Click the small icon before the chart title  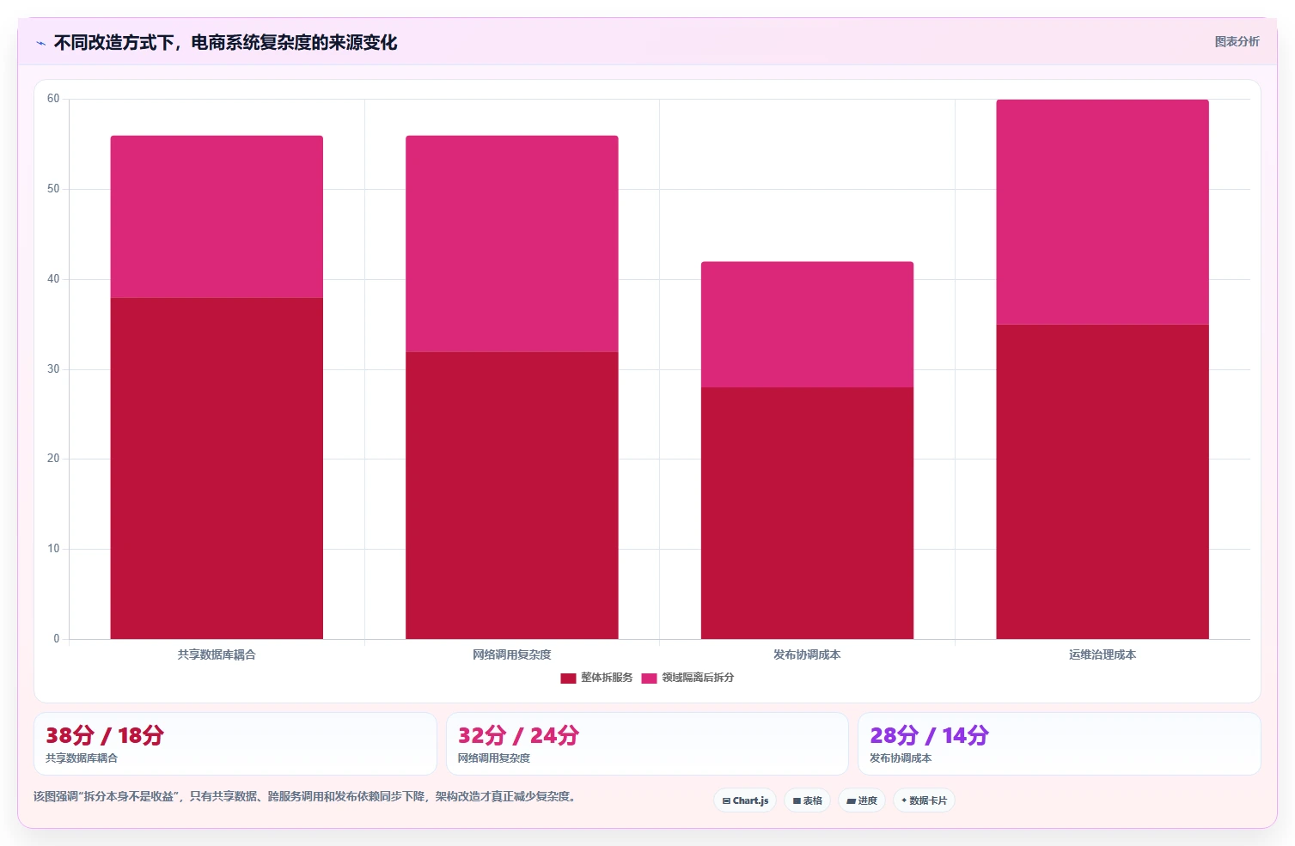(40, 43)
